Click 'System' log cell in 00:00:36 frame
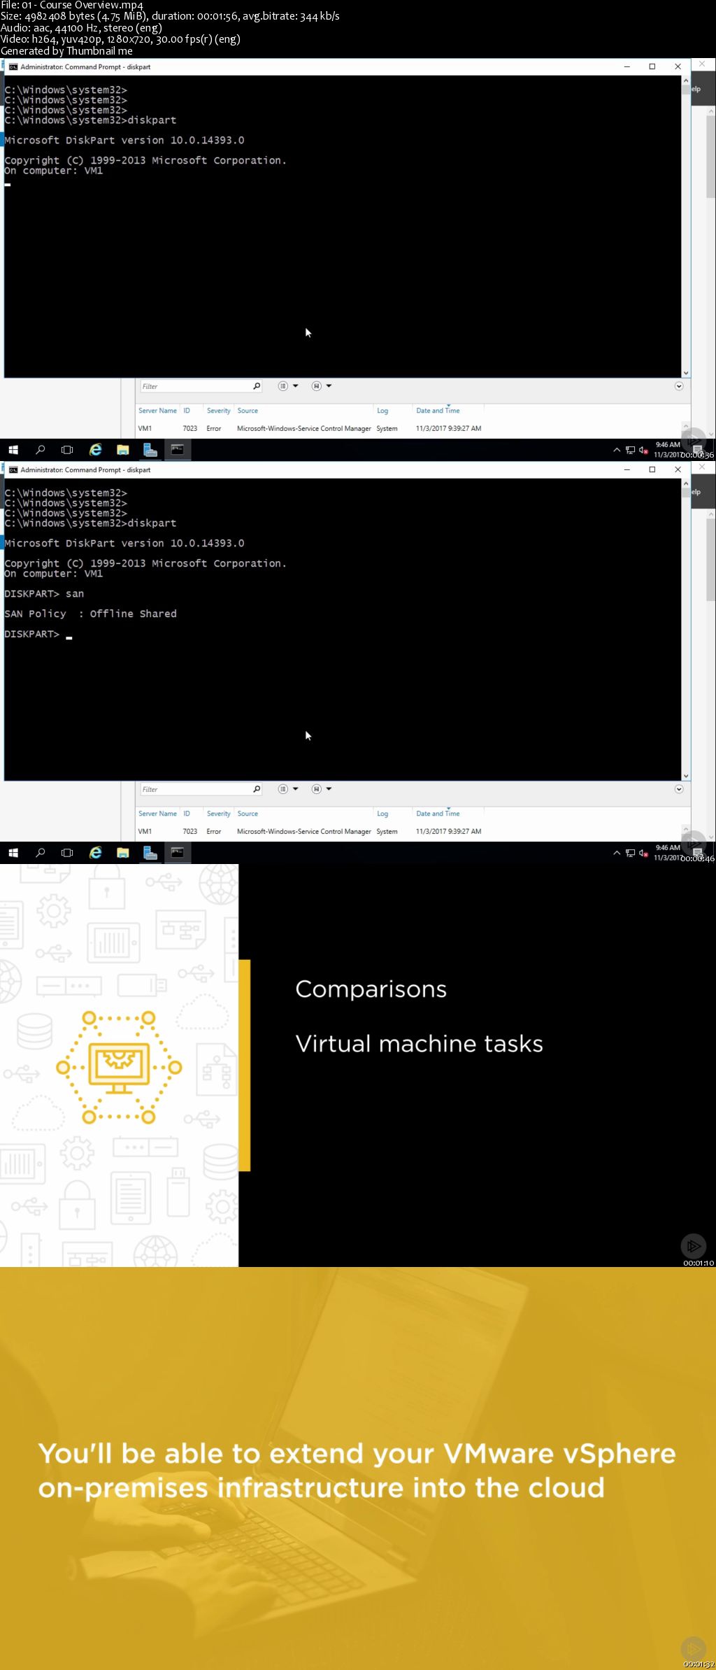The width and height of the screenshot is (716, 1670). (x=387, y=428)
